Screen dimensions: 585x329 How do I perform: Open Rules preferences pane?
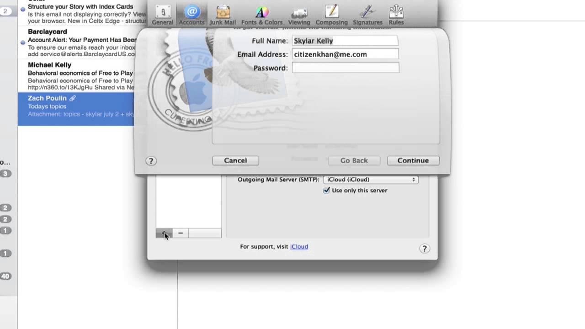tap(396, 14)
